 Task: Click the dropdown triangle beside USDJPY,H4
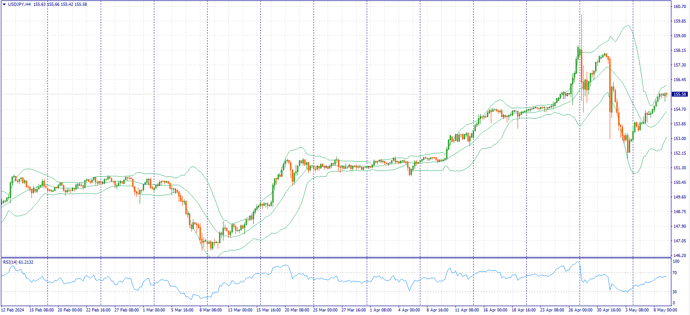4,4
